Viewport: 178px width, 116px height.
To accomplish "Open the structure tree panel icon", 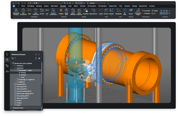I will [x=7, y=65].
